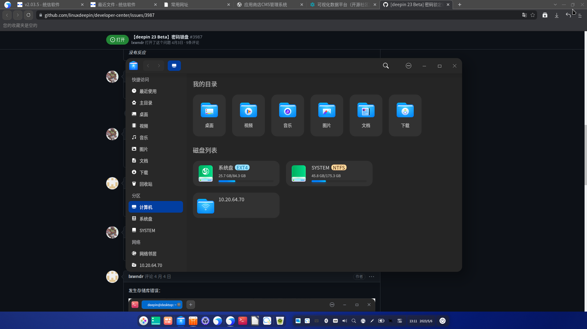Image resolution: width=587 pixels, height=329 pixels.
Task: Mute volume via the tray speaker icon
Action: pyautogui.click(x=345, y=321)
